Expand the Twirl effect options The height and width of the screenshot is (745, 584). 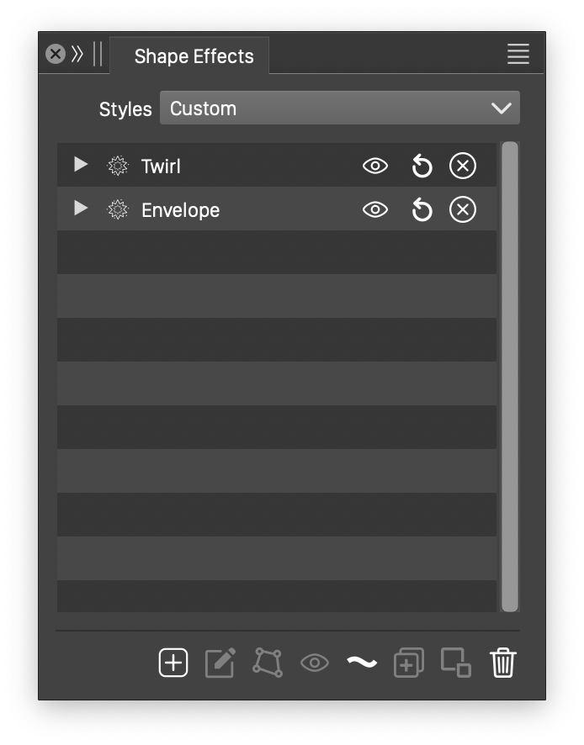point(81,165)
